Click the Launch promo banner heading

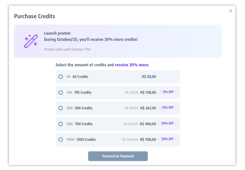57,33
